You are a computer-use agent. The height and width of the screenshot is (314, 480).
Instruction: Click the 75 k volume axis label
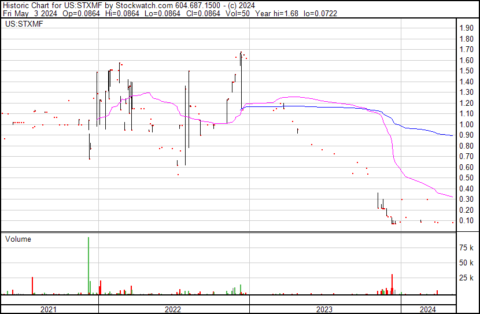coord(467,247)
